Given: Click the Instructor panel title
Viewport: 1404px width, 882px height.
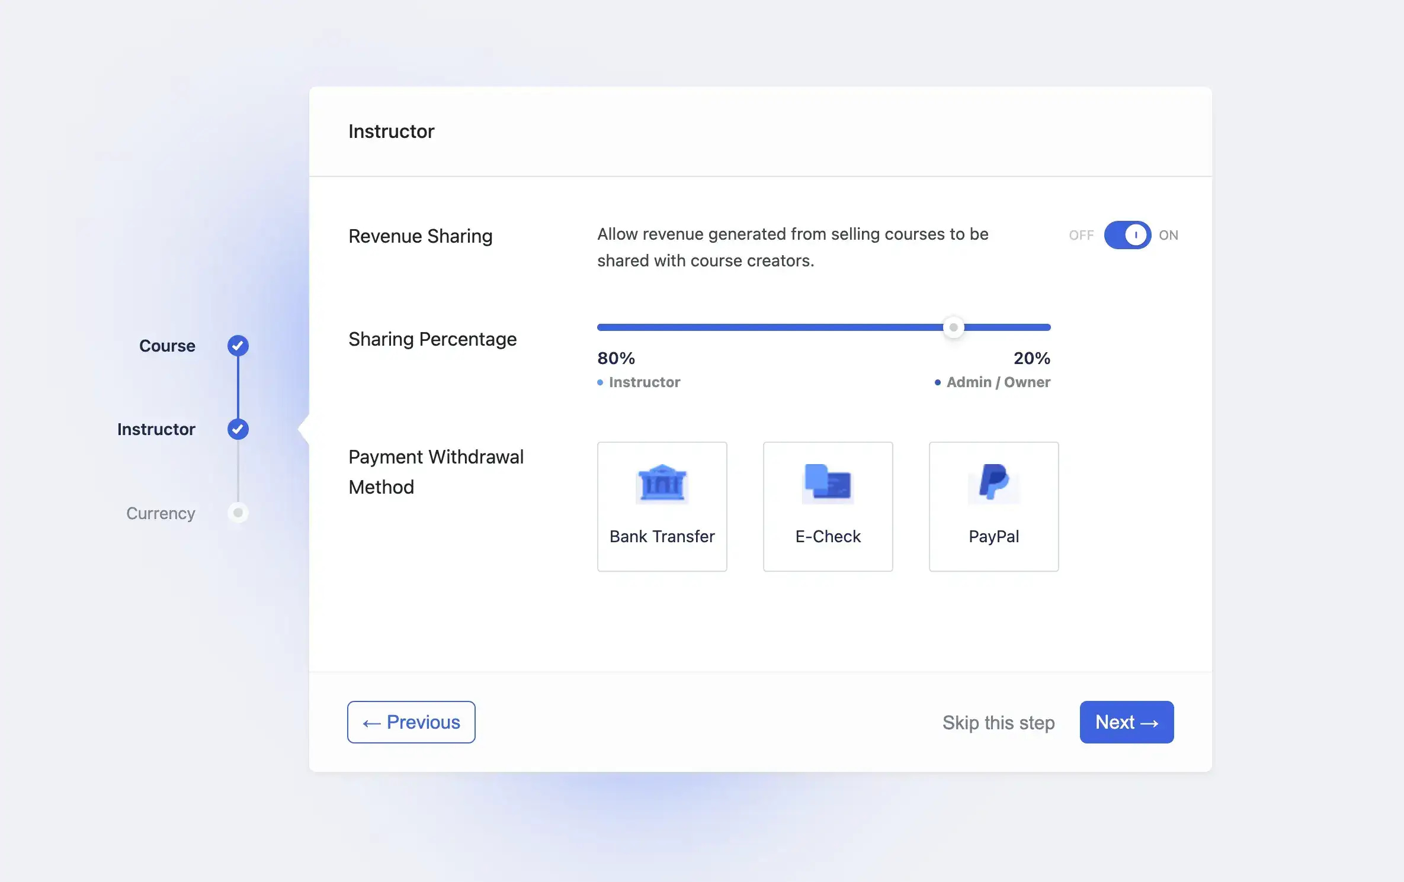Looking at the screenshot, I should (391, 131).
